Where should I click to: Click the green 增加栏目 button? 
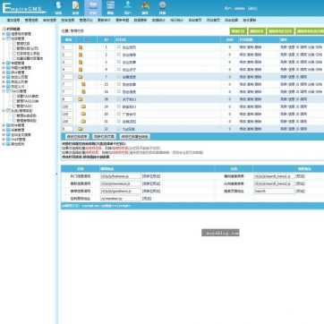point(238,31)
